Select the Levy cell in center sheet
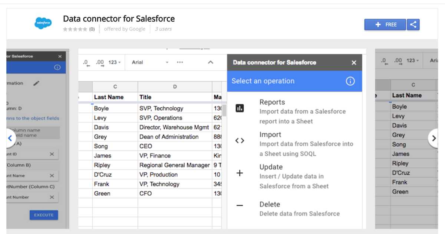This screenshot has width=445, height=234. click(115, 118)
